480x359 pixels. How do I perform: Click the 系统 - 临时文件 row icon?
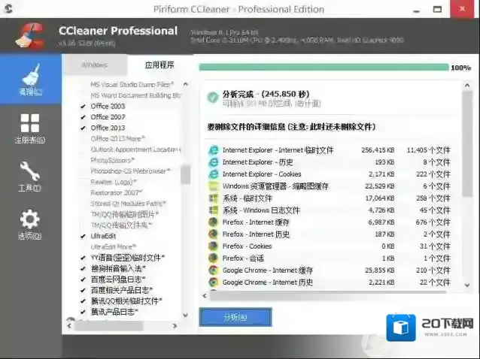(x=214, y=198)
